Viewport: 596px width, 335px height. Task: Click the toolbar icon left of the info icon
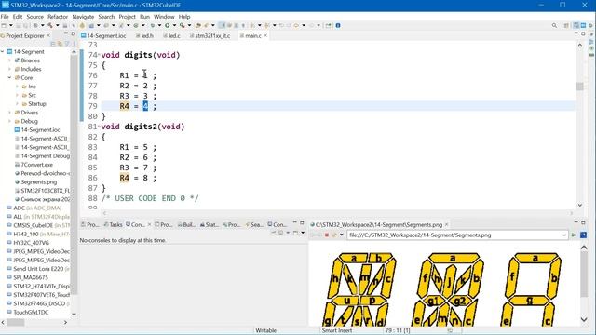(328, 25)
